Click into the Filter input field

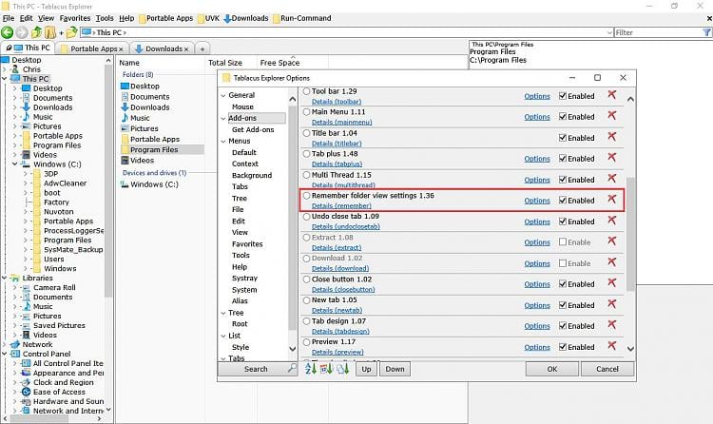click(x=658, y=32)
